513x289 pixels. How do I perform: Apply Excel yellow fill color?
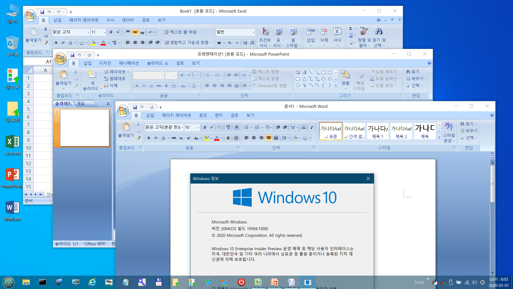coord(93,43)
